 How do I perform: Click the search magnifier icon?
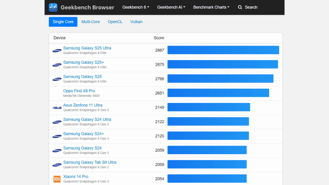[240, 7]
